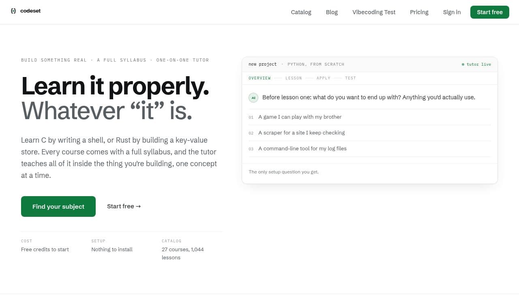Click the COST label
519x308 pixels.
pos(27,241)
